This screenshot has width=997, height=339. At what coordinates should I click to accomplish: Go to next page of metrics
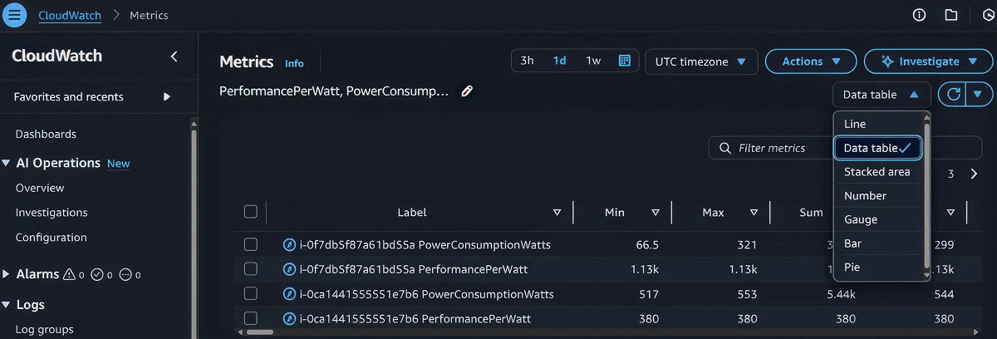tap(974, 174)
